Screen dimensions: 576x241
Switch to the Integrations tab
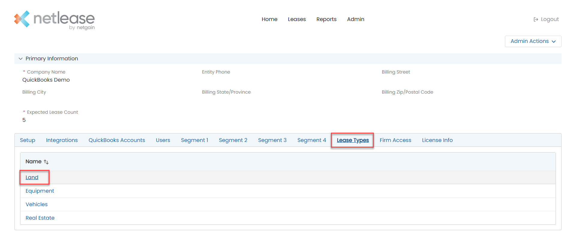62,140
